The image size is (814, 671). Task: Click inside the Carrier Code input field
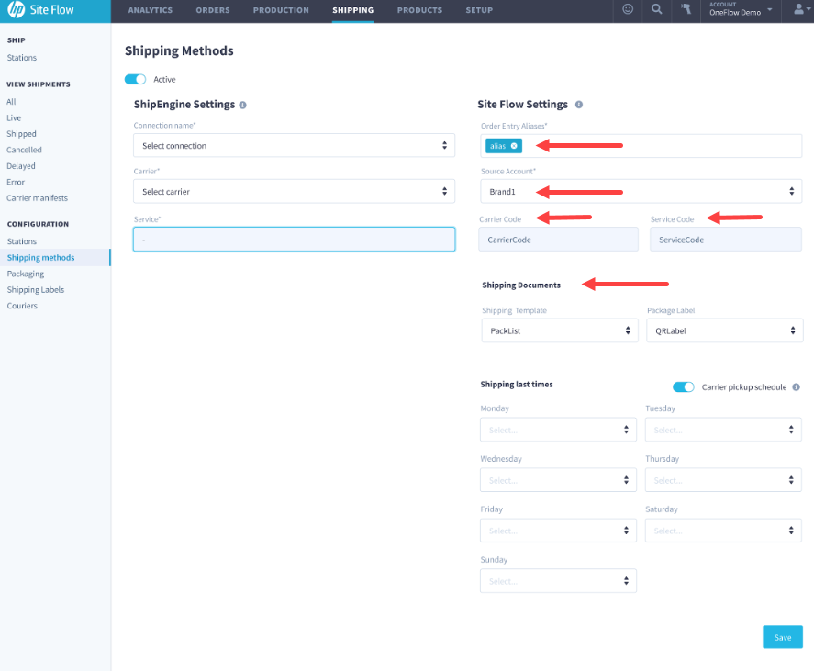coord(558,239)
